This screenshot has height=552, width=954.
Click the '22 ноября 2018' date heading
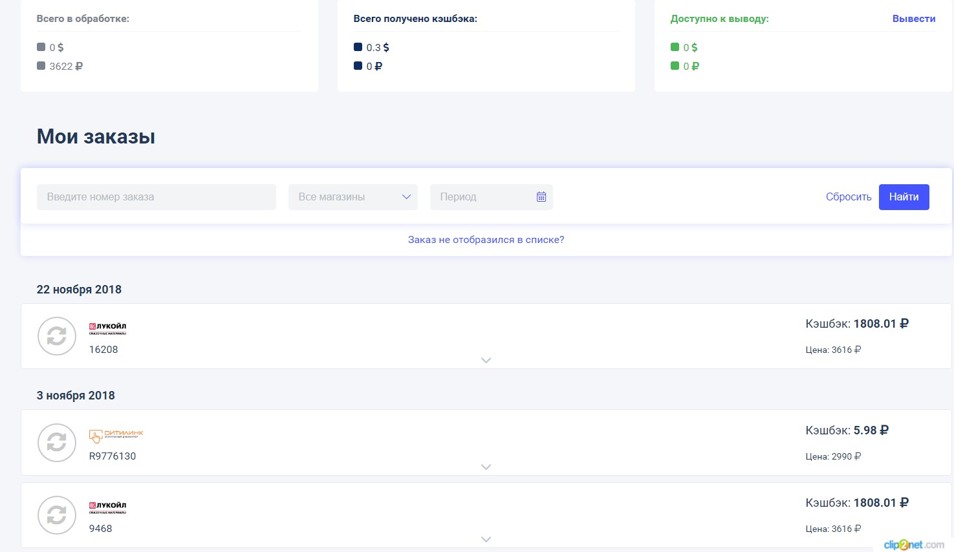click(x=79, y=290)
